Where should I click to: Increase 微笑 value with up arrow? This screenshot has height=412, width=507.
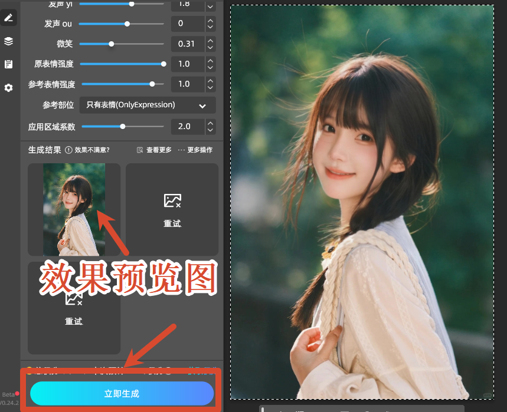coord(210,41)
